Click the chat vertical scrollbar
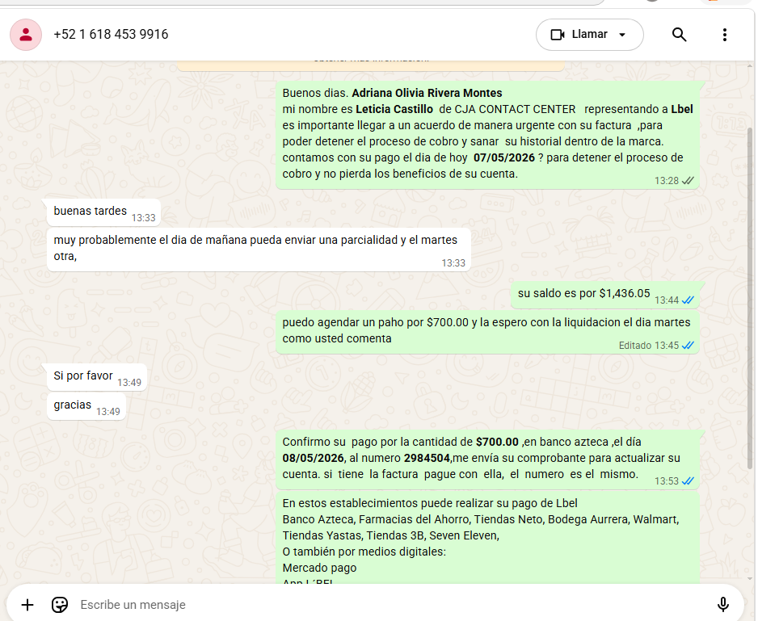 click(750, 298)
